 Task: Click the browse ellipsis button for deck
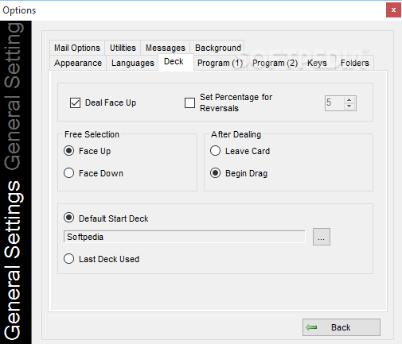pyautogui.click(x=322, y=237)
